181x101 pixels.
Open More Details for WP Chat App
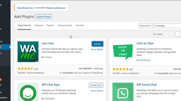tap(97, 91)
